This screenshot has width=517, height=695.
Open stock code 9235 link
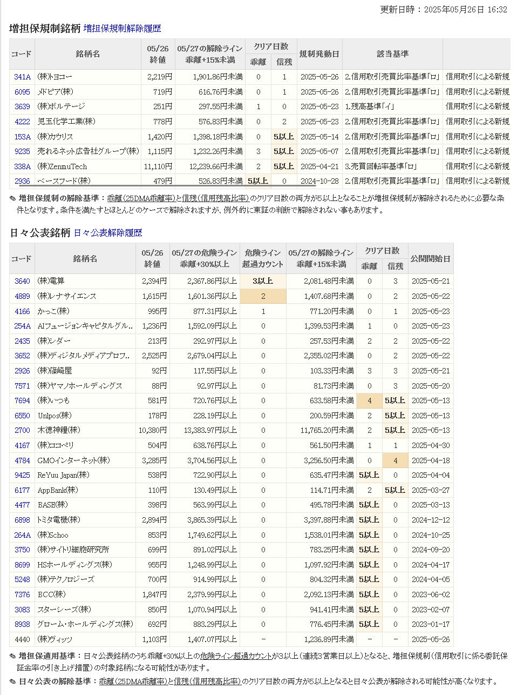pos(22,151)
